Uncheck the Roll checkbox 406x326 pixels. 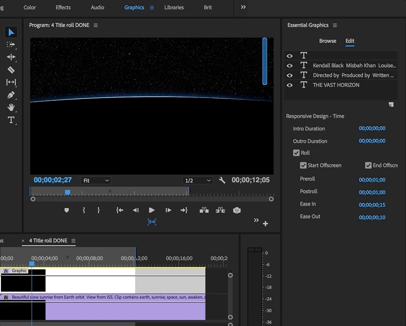(x=296, y=153)
